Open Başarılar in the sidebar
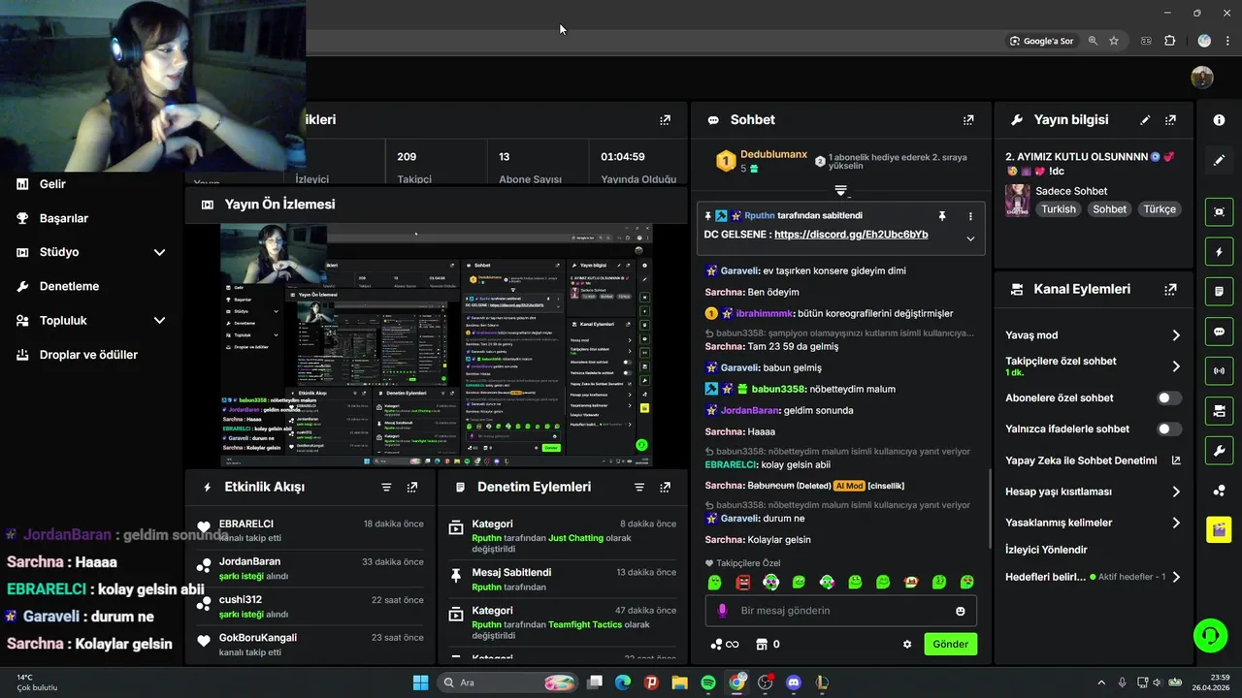Image resolution: width=1242 pixels, height=698 pixels. coord(64,218)
